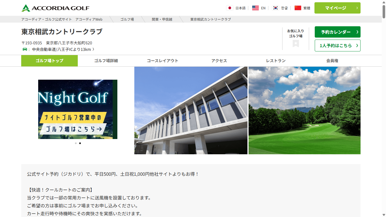Switch language to EN
Viewport: 386px width, 217px height.
(x=263, y=8)
